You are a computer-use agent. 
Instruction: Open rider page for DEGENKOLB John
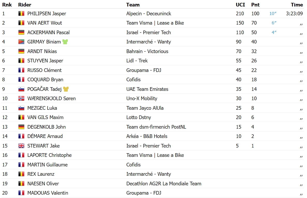click(46, 127)
